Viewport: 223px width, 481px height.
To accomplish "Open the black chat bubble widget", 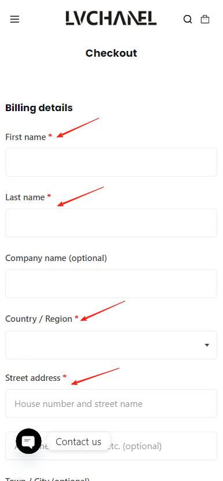I will (28, 441).
